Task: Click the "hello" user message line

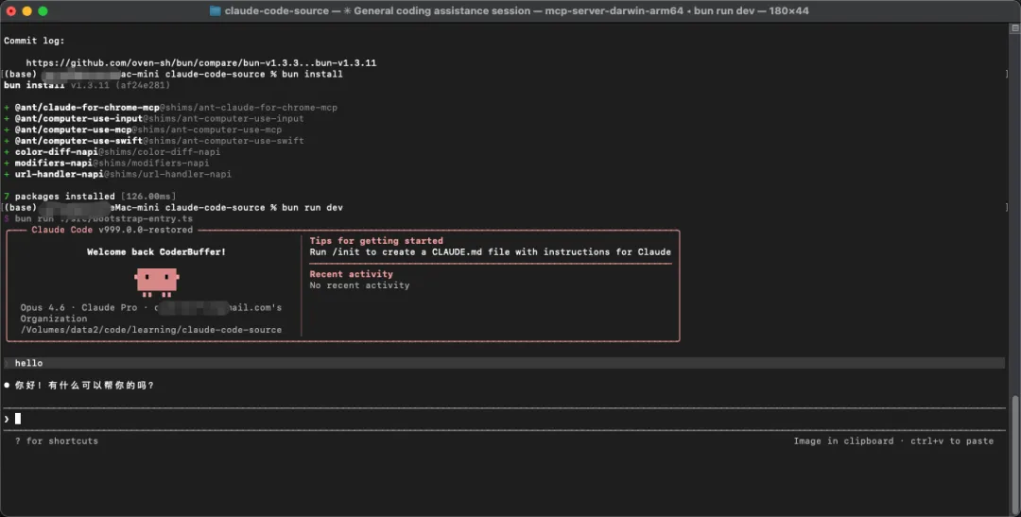Action: [x=503, y=363]
